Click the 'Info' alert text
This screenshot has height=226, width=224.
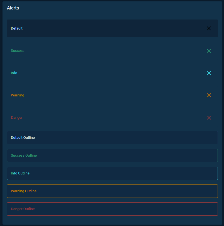click(x=14, y=73)
